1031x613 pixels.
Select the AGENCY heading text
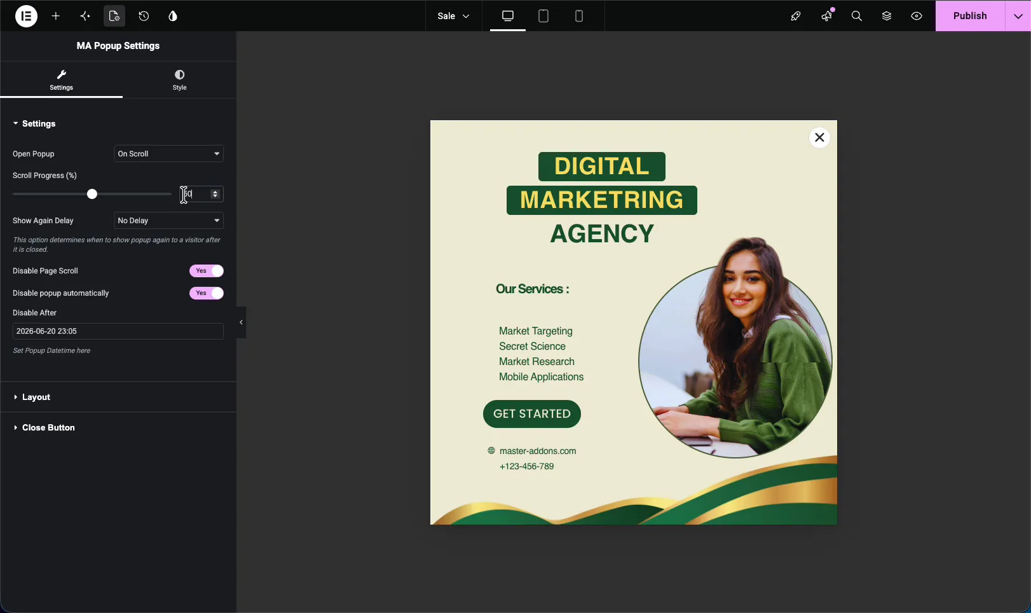click(601, 234)
